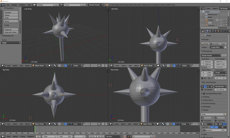The image size is (230, 138).
Task: Open the Local orientation dropdown in Top Ortho
Action: coord(77,124)
